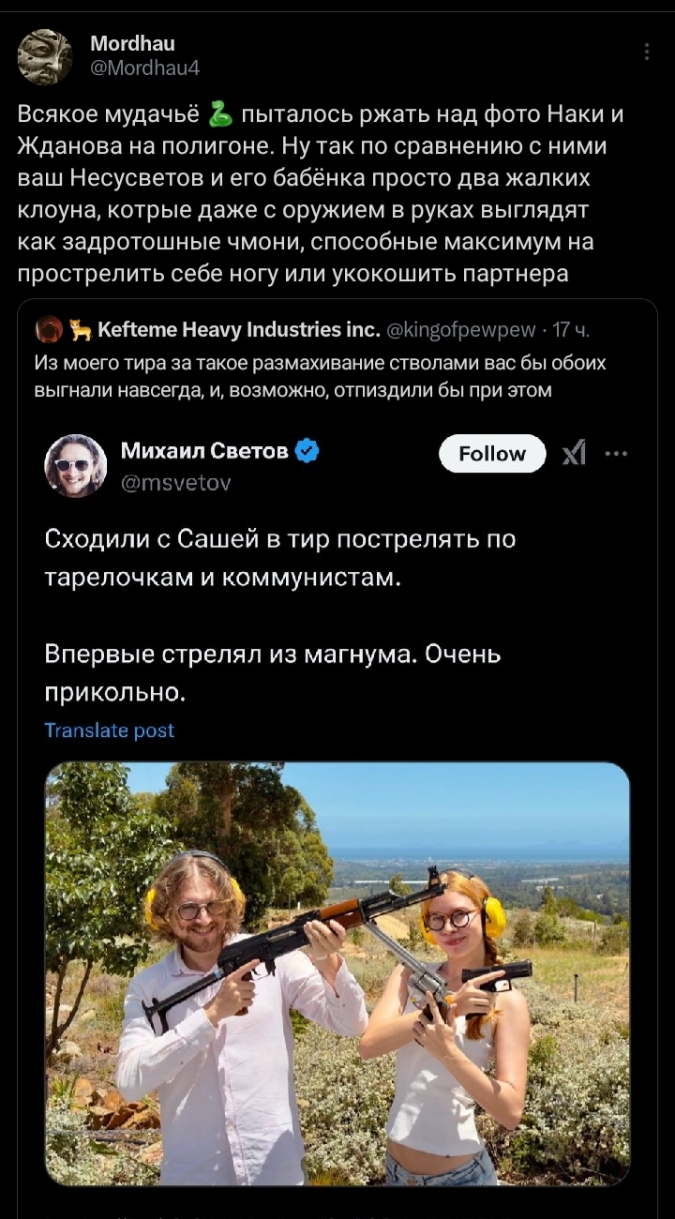675x1219 pixels.
Task: Open the @Mordhau4 handle
Action: pos(144,68)
